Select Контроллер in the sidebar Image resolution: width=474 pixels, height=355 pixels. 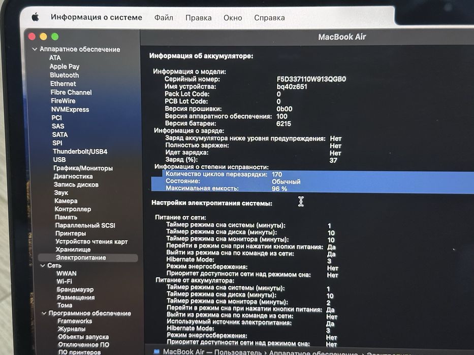pyautogui.click(x=73, y=209)
